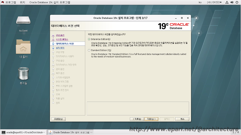Viewport: 241px width, 135px height.
Task: Open the clock showing 04:53
Action: point(214,2)
